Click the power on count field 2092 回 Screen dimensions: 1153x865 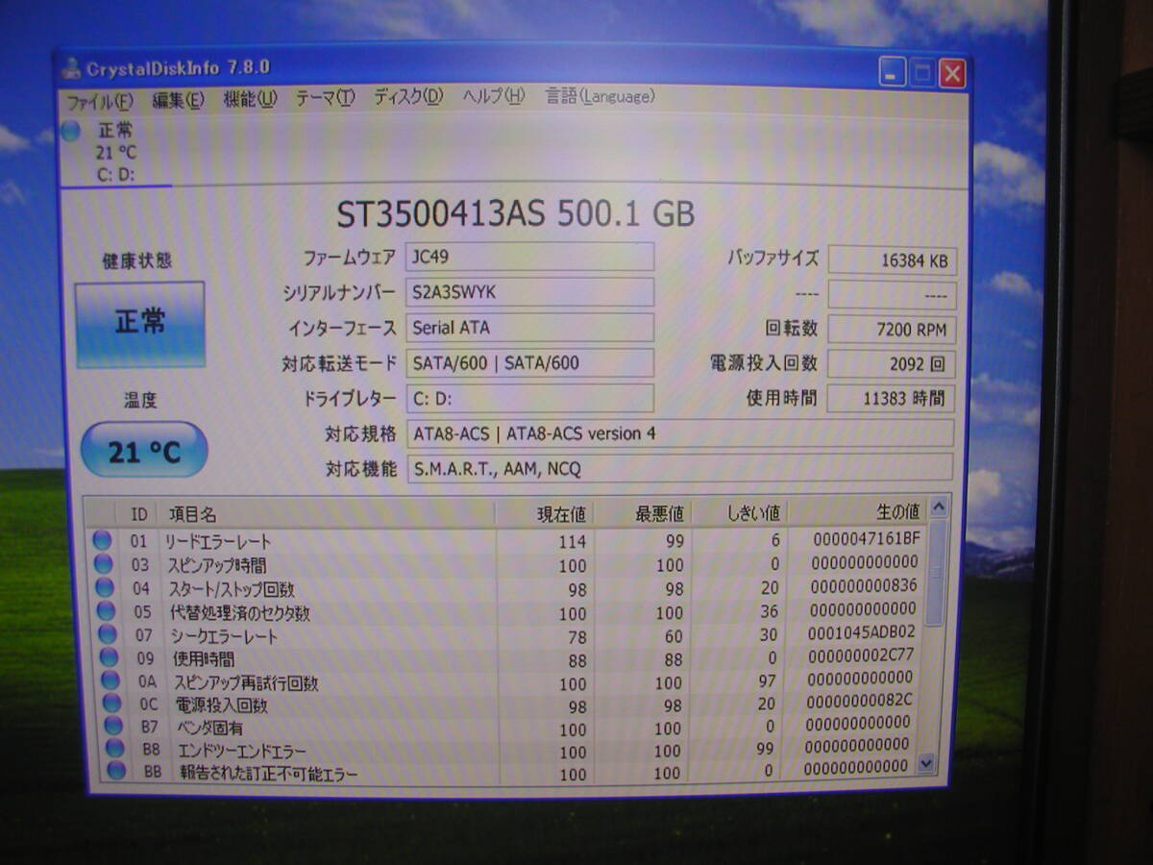click(x=891, y=364)
